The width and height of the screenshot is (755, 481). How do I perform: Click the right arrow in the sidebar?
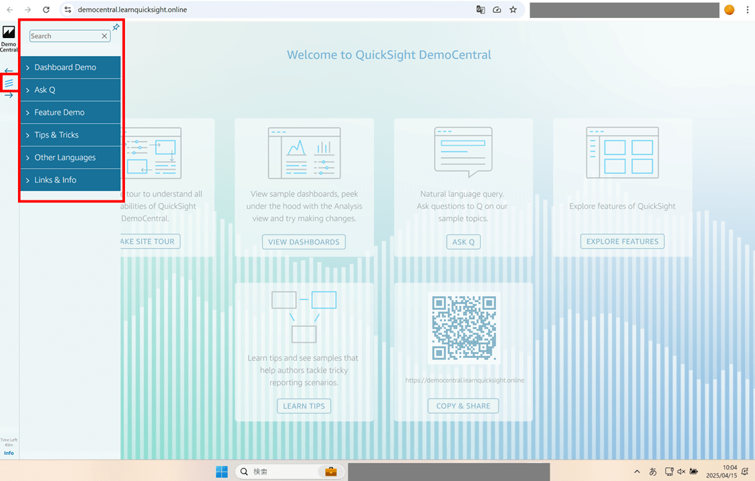(9, 96)
